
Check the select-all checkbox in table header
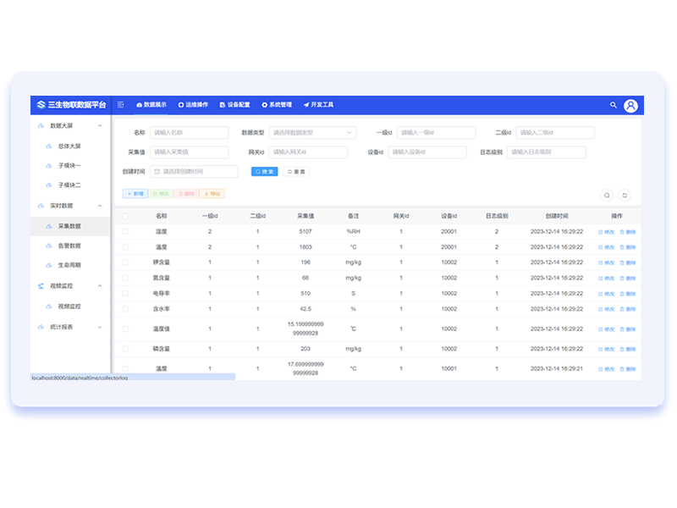125,217
